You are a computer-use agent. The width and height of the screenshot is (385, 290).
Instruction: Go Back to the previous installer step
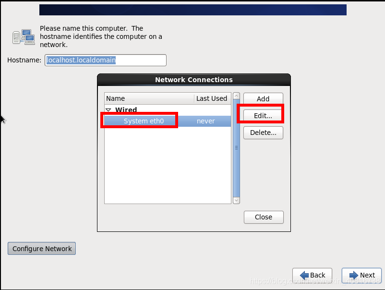(313, 275)
